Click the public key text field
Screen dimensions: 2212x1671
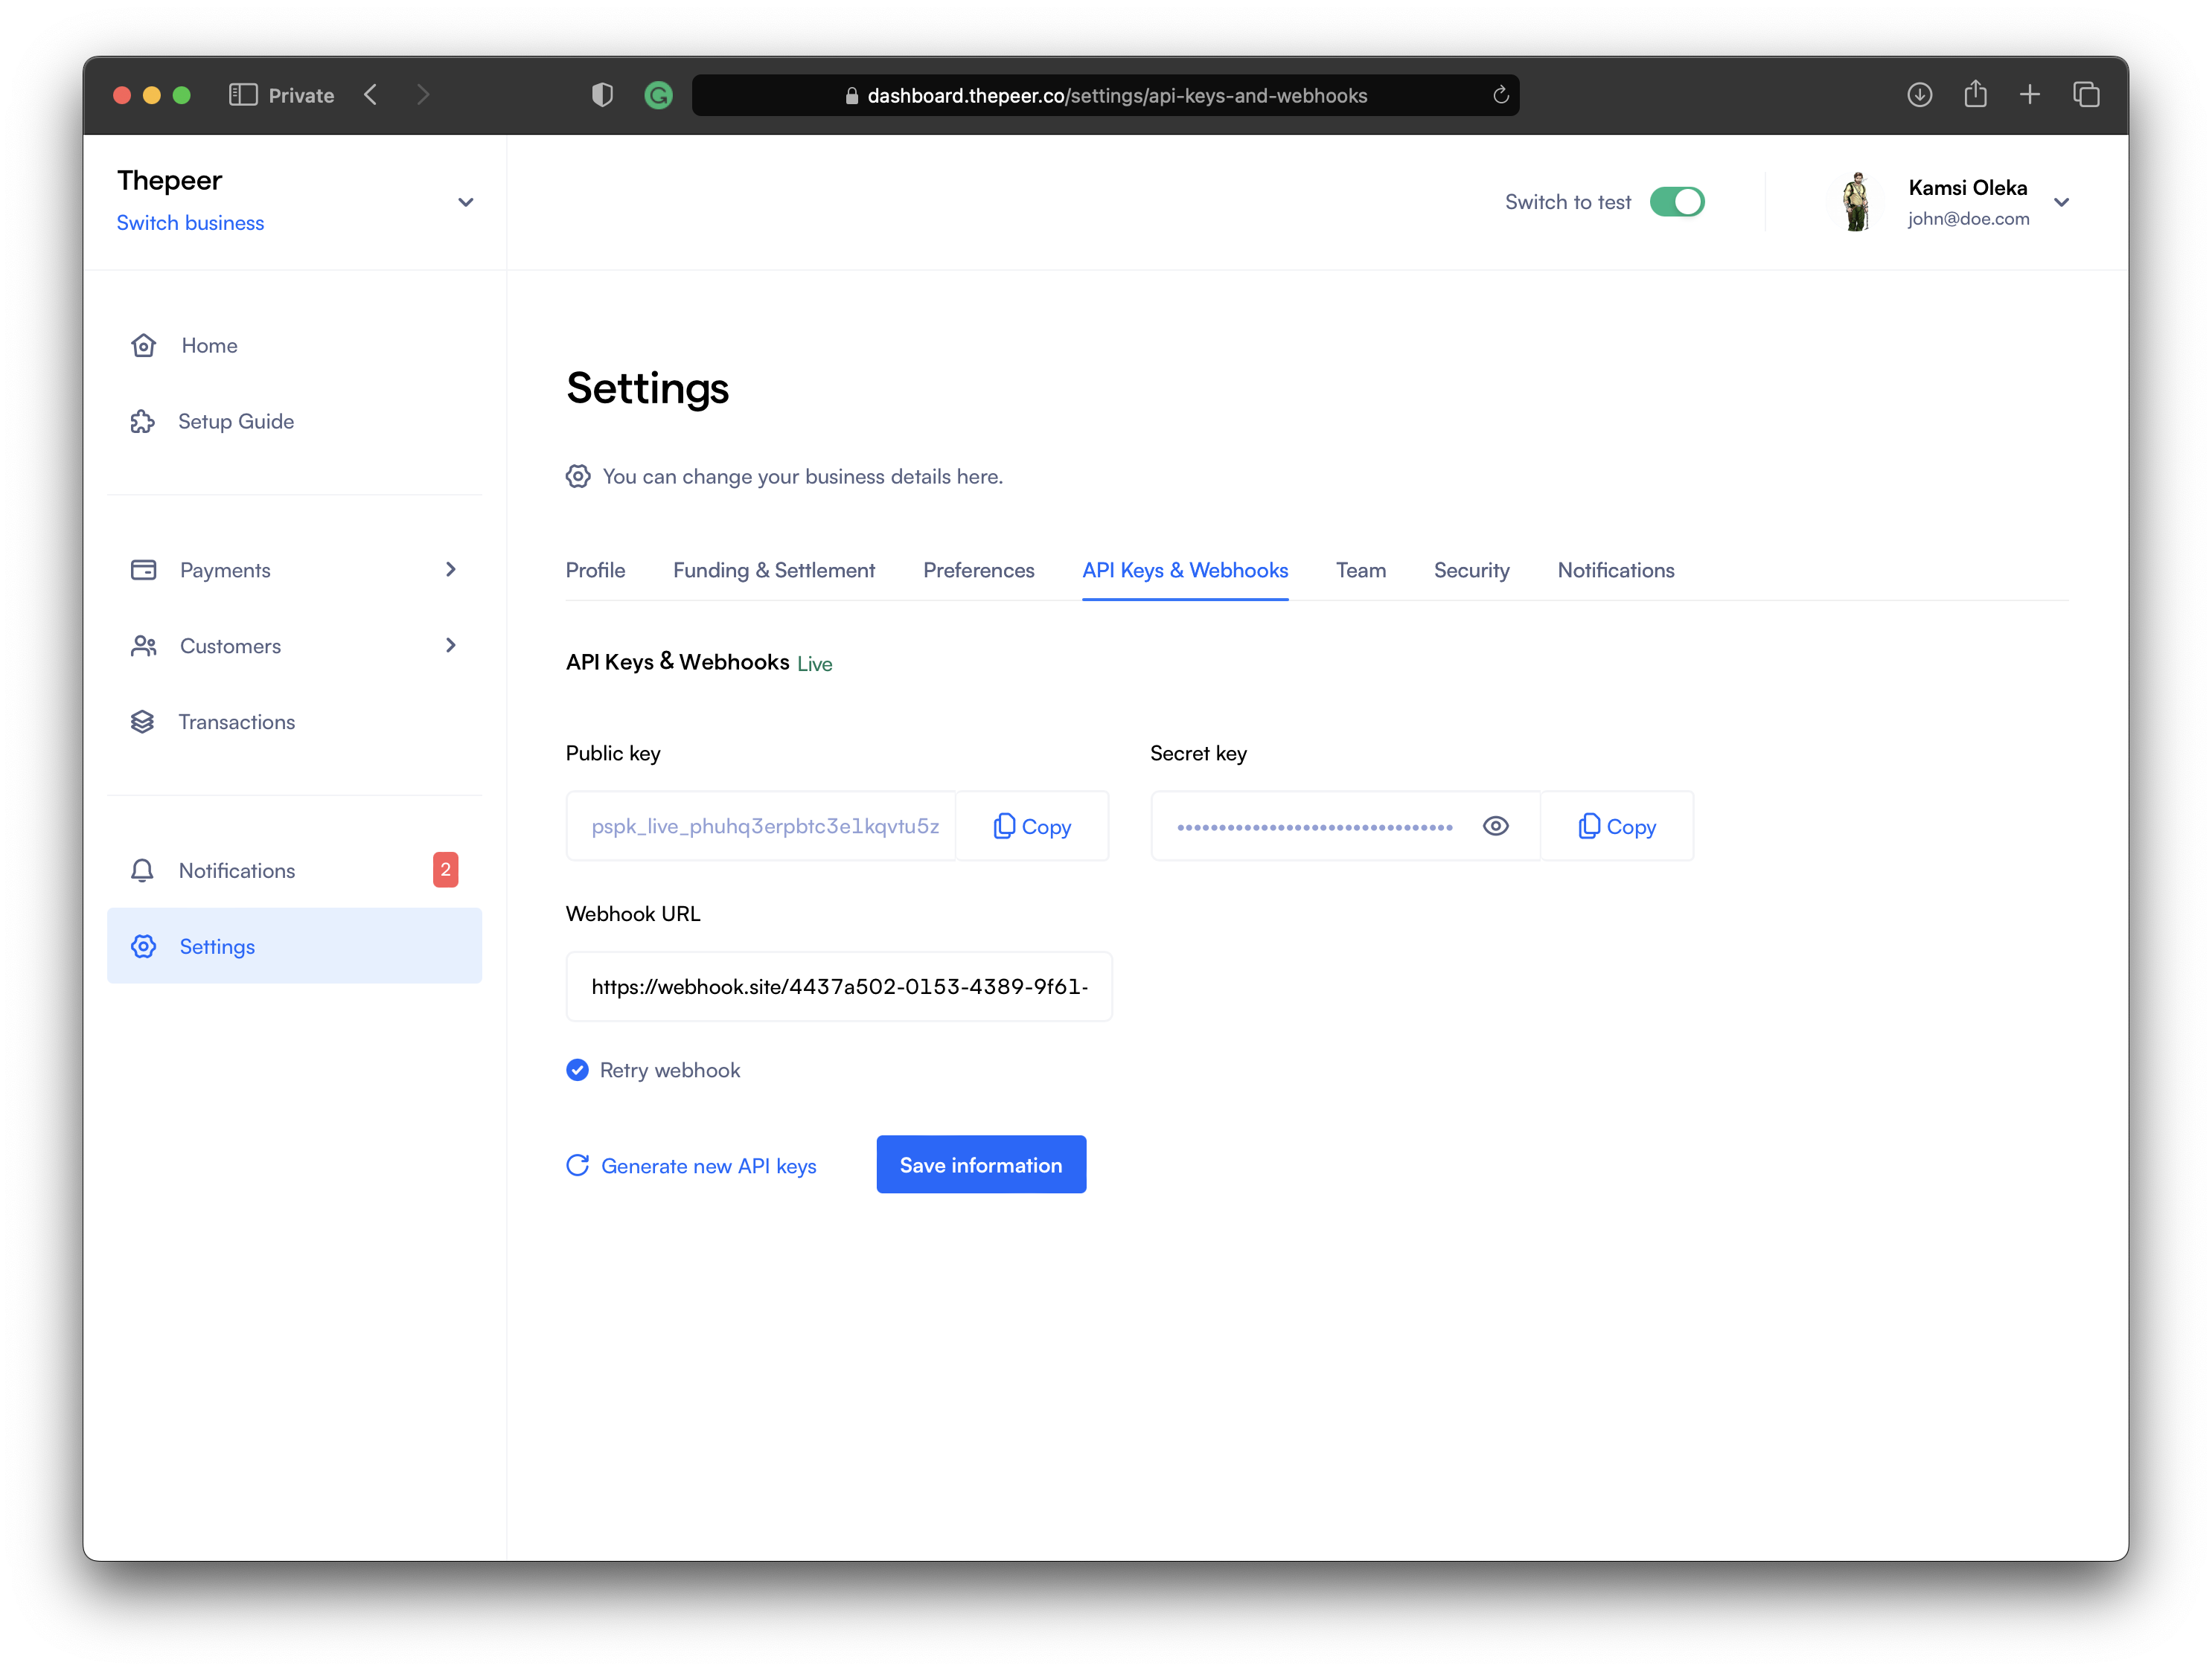[x=761, y=826]
